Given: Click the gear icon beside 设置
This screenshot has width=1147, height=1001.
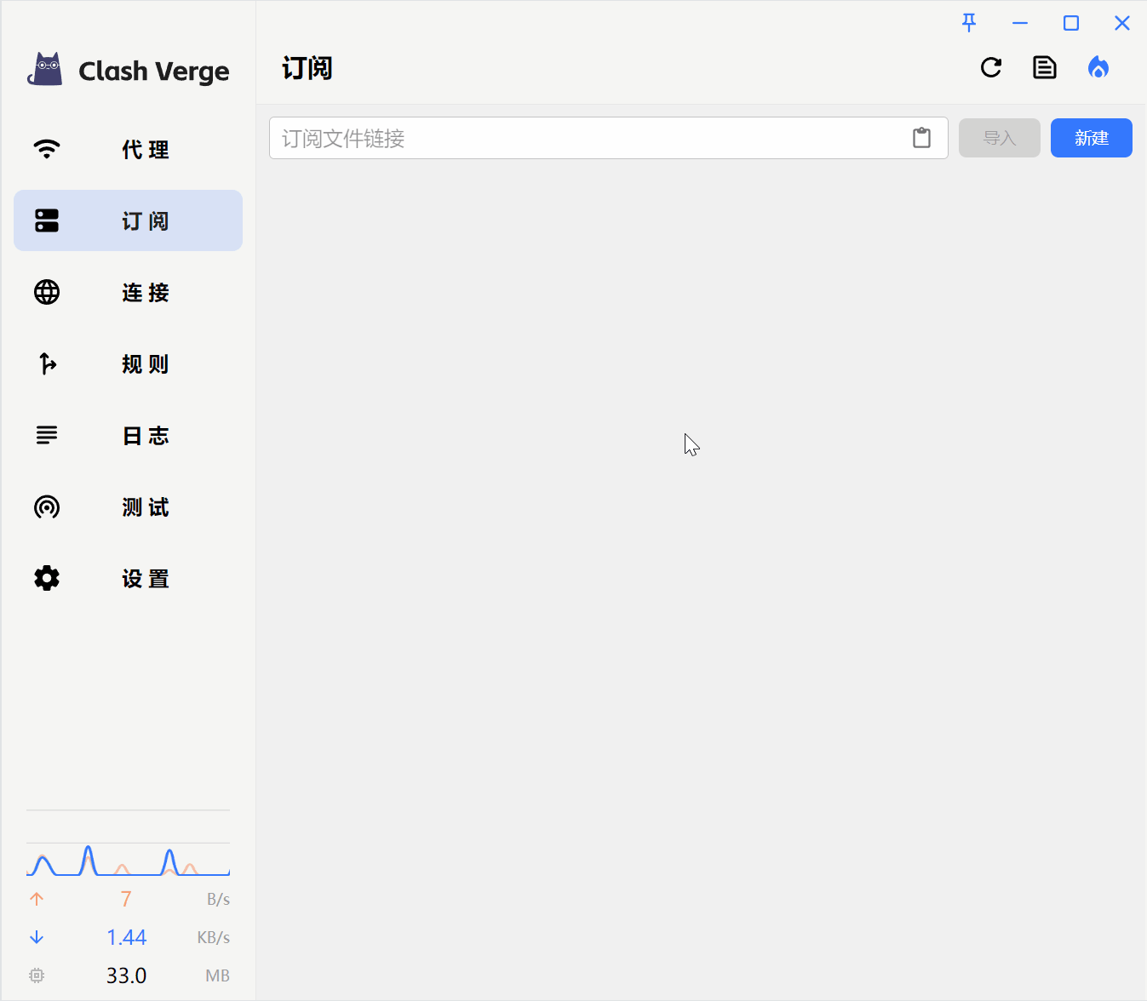Looking at the screenshot, I should 47,578.
